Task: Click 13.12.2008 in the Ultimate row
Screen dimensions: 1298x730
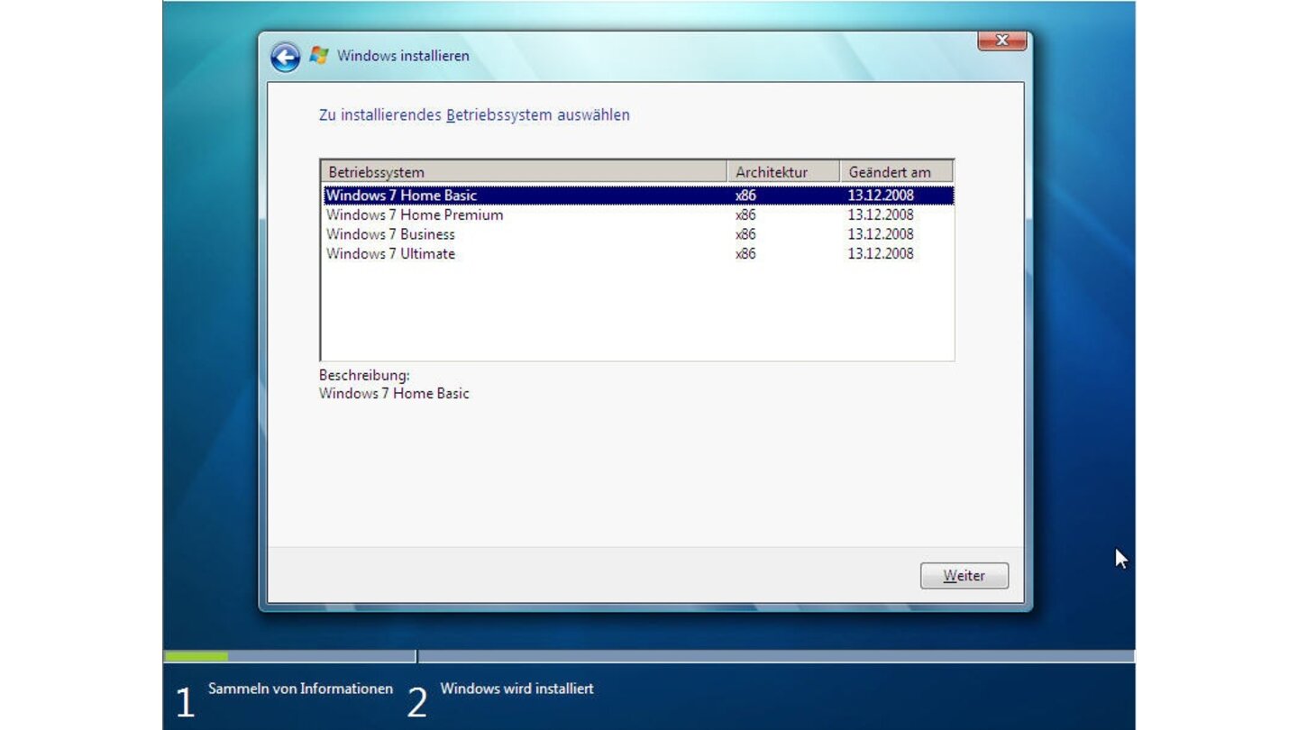Action: (881, 254)
